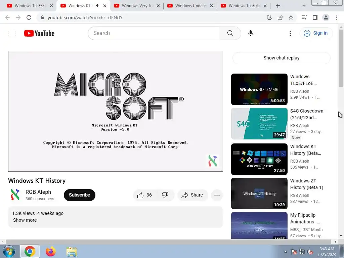Reload the page
The width and height of the screenshot is (344, 258).
click(29, 17)
